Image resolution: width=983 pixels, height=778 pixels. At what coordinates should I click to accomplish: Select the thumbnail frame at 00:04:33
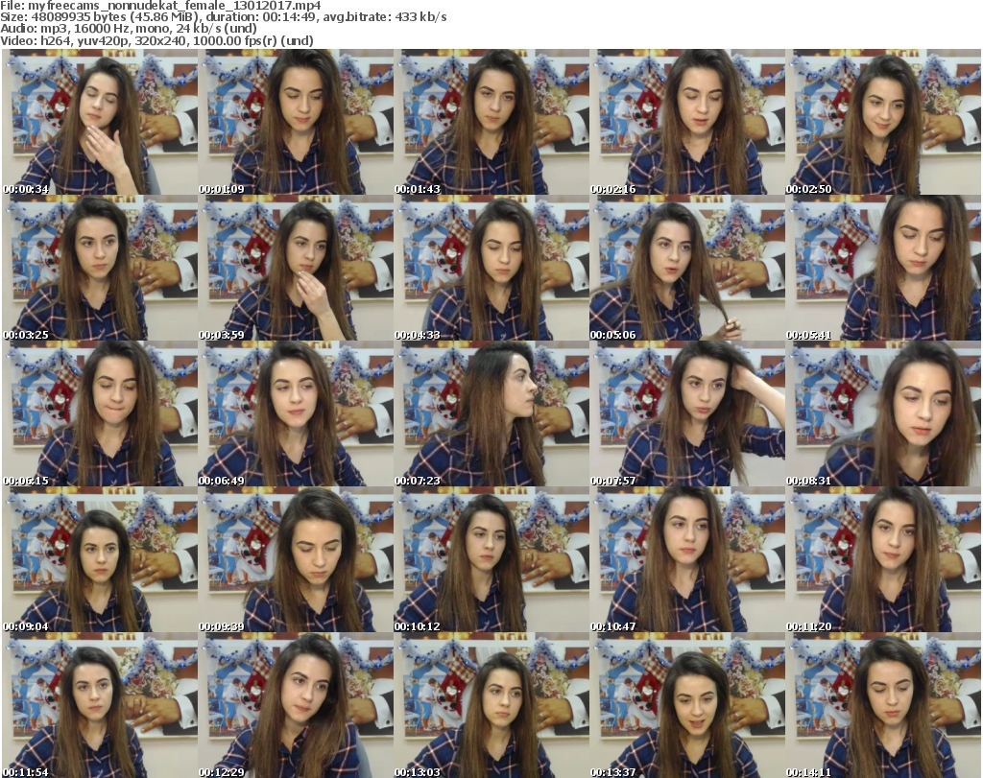491,268
